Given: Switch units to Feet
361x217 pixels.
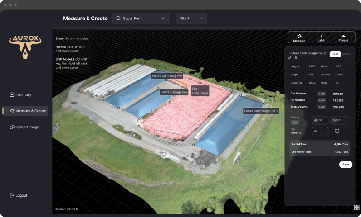Looking at the screenshot, I should 335,54.
